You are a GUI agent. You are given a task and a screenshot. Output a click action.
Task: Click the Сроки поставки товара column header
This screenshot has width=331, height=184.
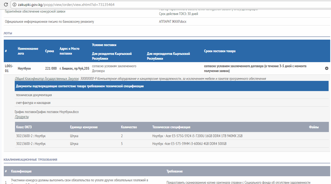220,51
